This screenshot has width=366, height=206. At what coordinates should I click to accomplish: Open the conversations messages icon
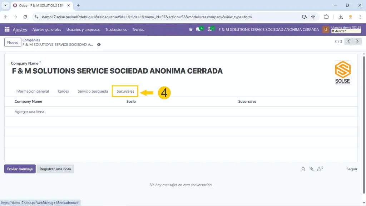tap(198, 30)
